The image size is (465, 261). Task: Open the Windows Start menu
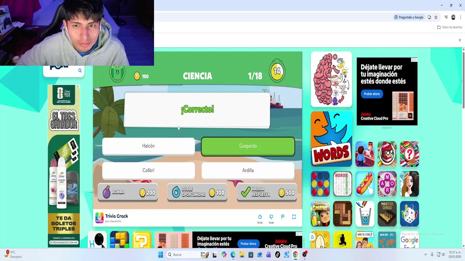click(x=161, y=255)
